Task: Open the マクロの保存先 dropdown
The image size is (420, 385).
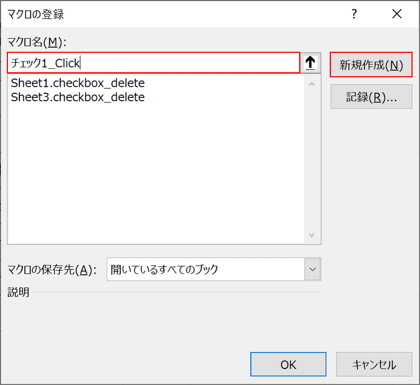Action: click(313, 270)
